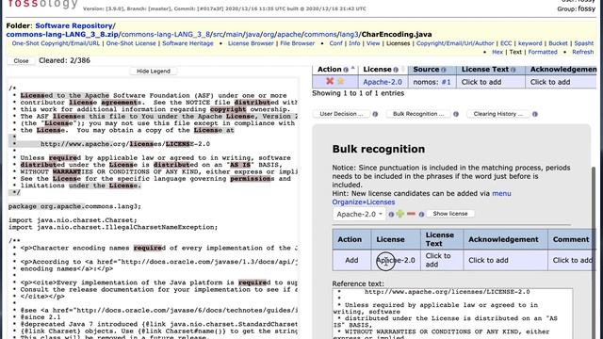The height and width of the screenshot is (339, 603).
Task: Remove license with the red minus icon
Action: [411, 214]
